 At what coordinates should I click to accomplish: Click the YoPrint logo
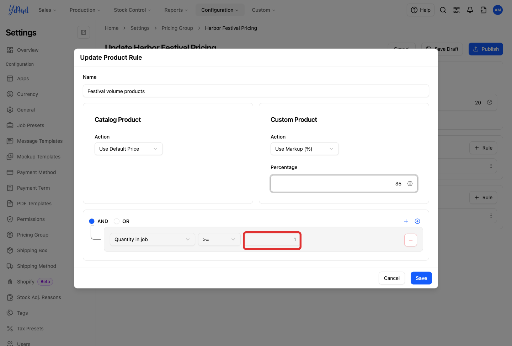(x=18, y=10)
